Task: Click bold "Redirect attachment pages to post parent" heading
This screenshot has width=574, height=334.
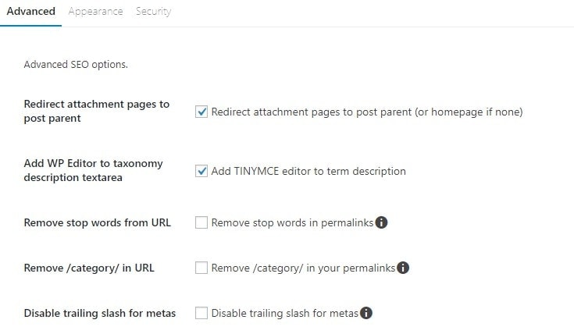Action: pos(96,111)
